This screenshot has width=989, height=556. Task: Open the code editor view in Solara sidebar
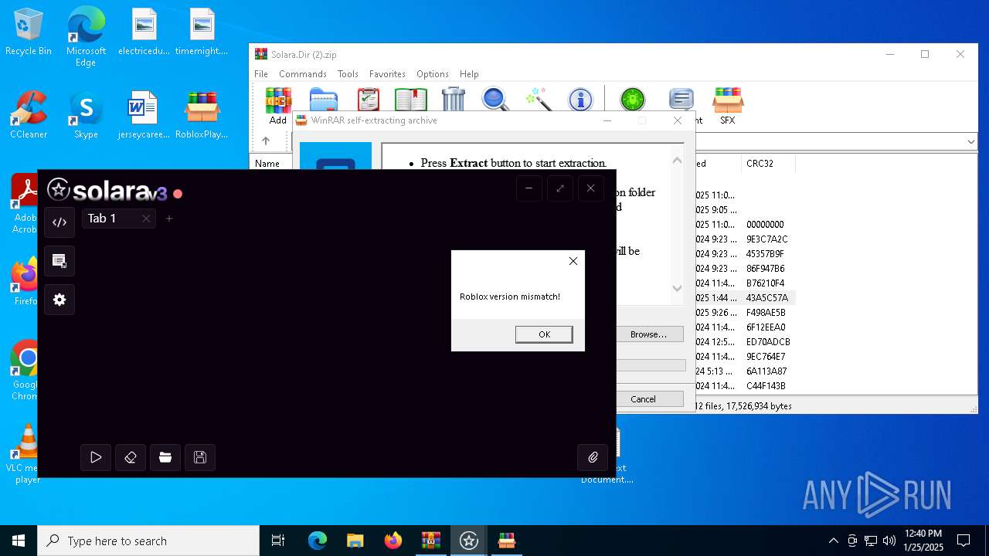59,222
